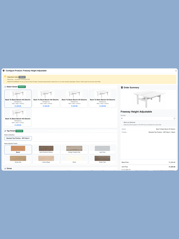179x239 pixels.
Task: Pick the Dark Rockford Hickory finish
Action: tap(46, 149)
